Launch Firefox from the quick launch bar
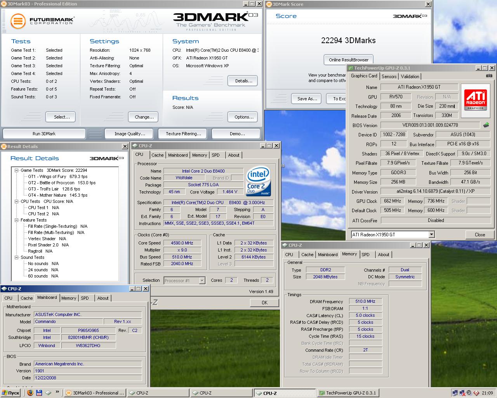This screenshot has width=497, height=398. pyautogui.click(x=30, y=393)
